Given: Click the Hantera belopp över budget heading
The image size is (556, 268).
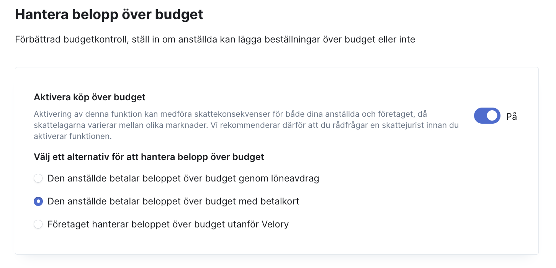Looking at the screenshot, I should [109, 15].
